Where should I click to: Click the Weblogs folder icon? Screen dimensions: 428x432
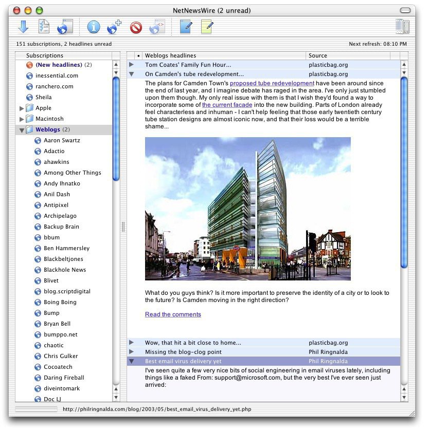[x=29, y=129]
